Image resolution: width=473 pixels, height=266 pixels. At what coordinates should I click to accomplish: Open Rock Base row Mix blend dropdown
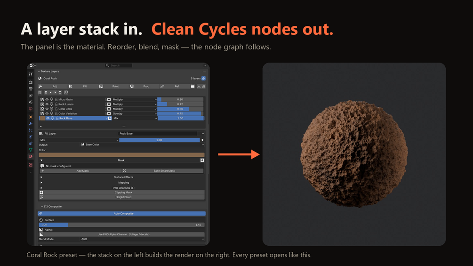tap(135, 118)
